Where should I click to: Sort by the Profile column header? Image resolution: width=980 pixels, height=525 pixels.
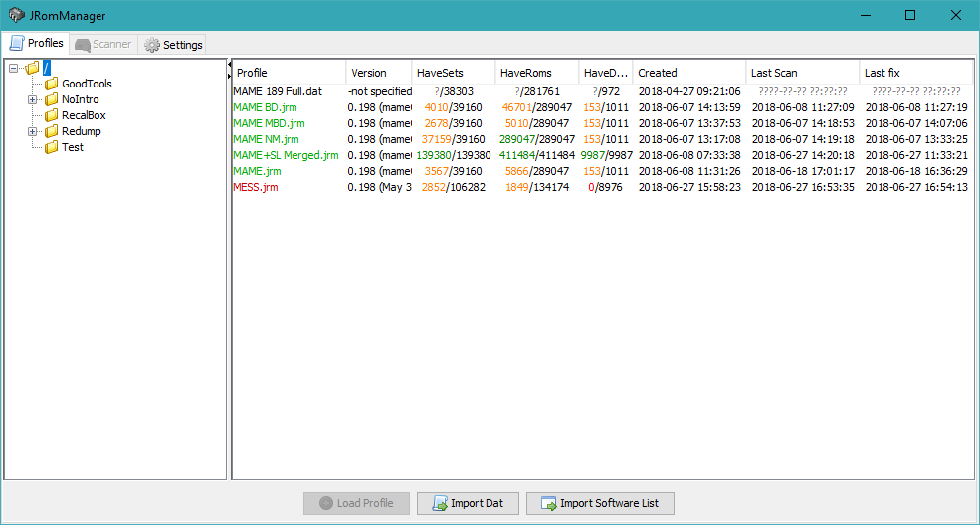pyautogui.click(x=289, y=73)
